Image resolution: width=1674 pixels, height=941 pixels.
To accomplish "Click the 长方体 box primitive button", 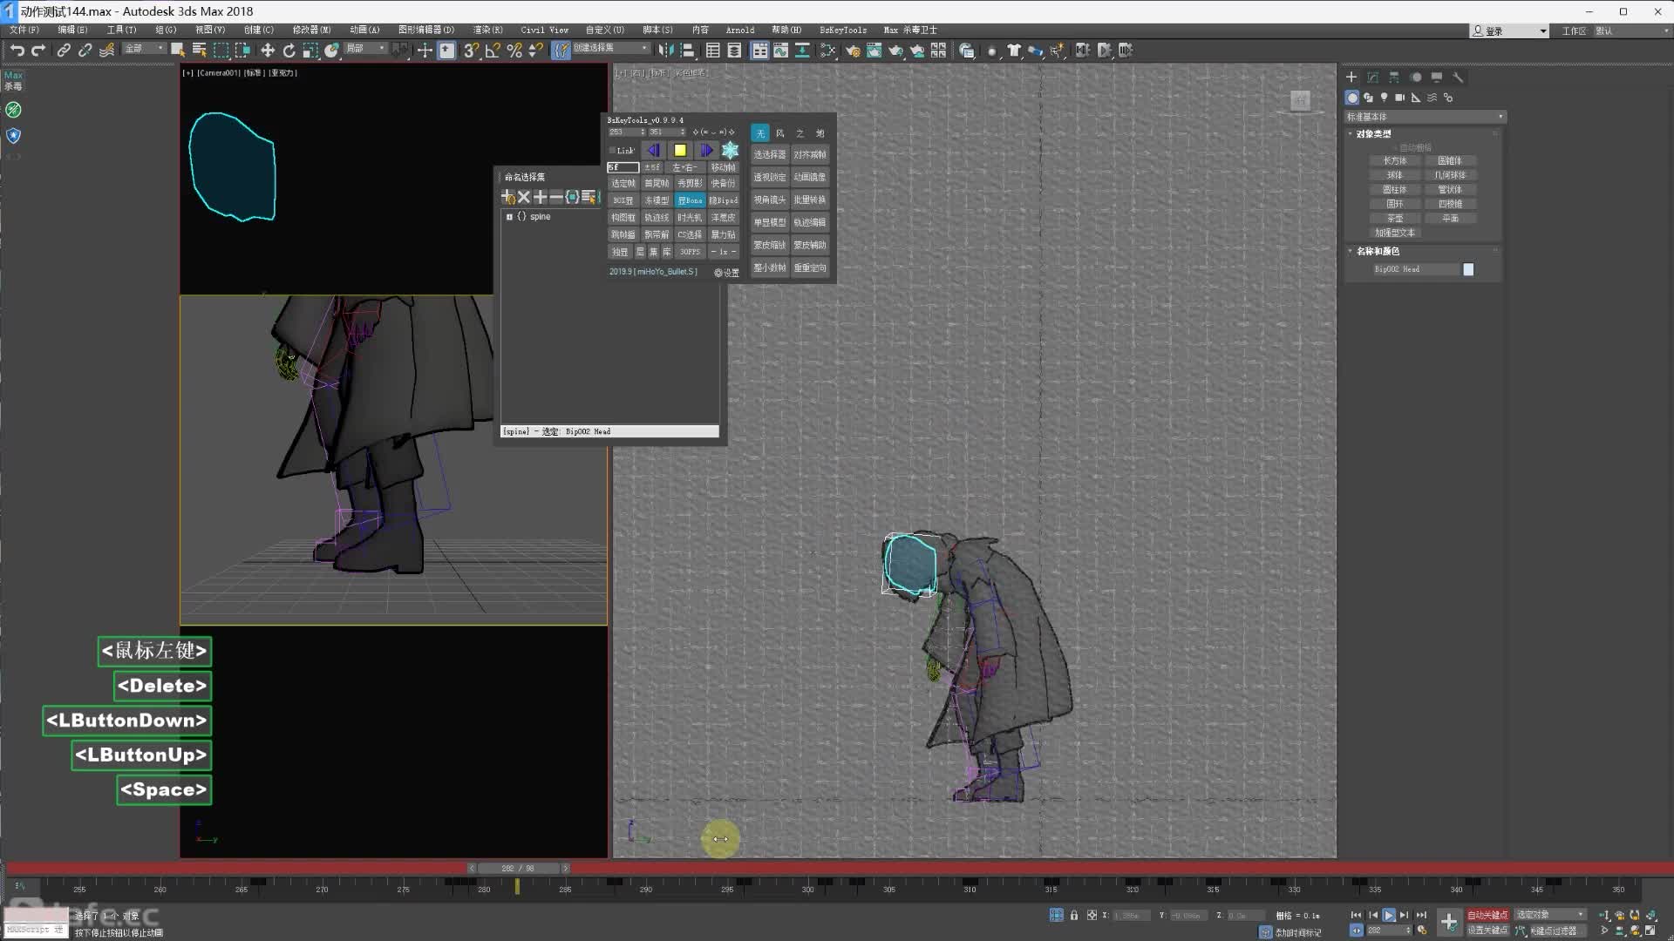I will (x=1394, y=161).
